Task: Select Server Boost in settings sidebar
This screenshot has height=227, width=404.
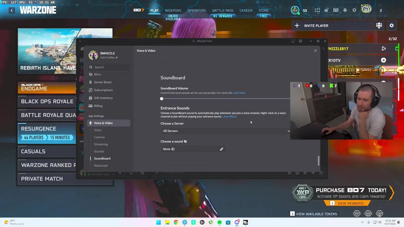Action: click(x=109, y=82)
